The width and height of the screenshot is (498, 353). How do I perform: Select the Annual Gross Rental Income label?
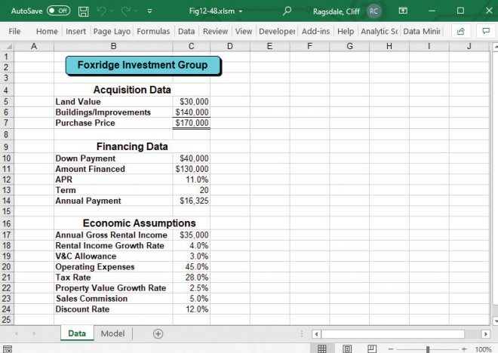click(111, 235)
